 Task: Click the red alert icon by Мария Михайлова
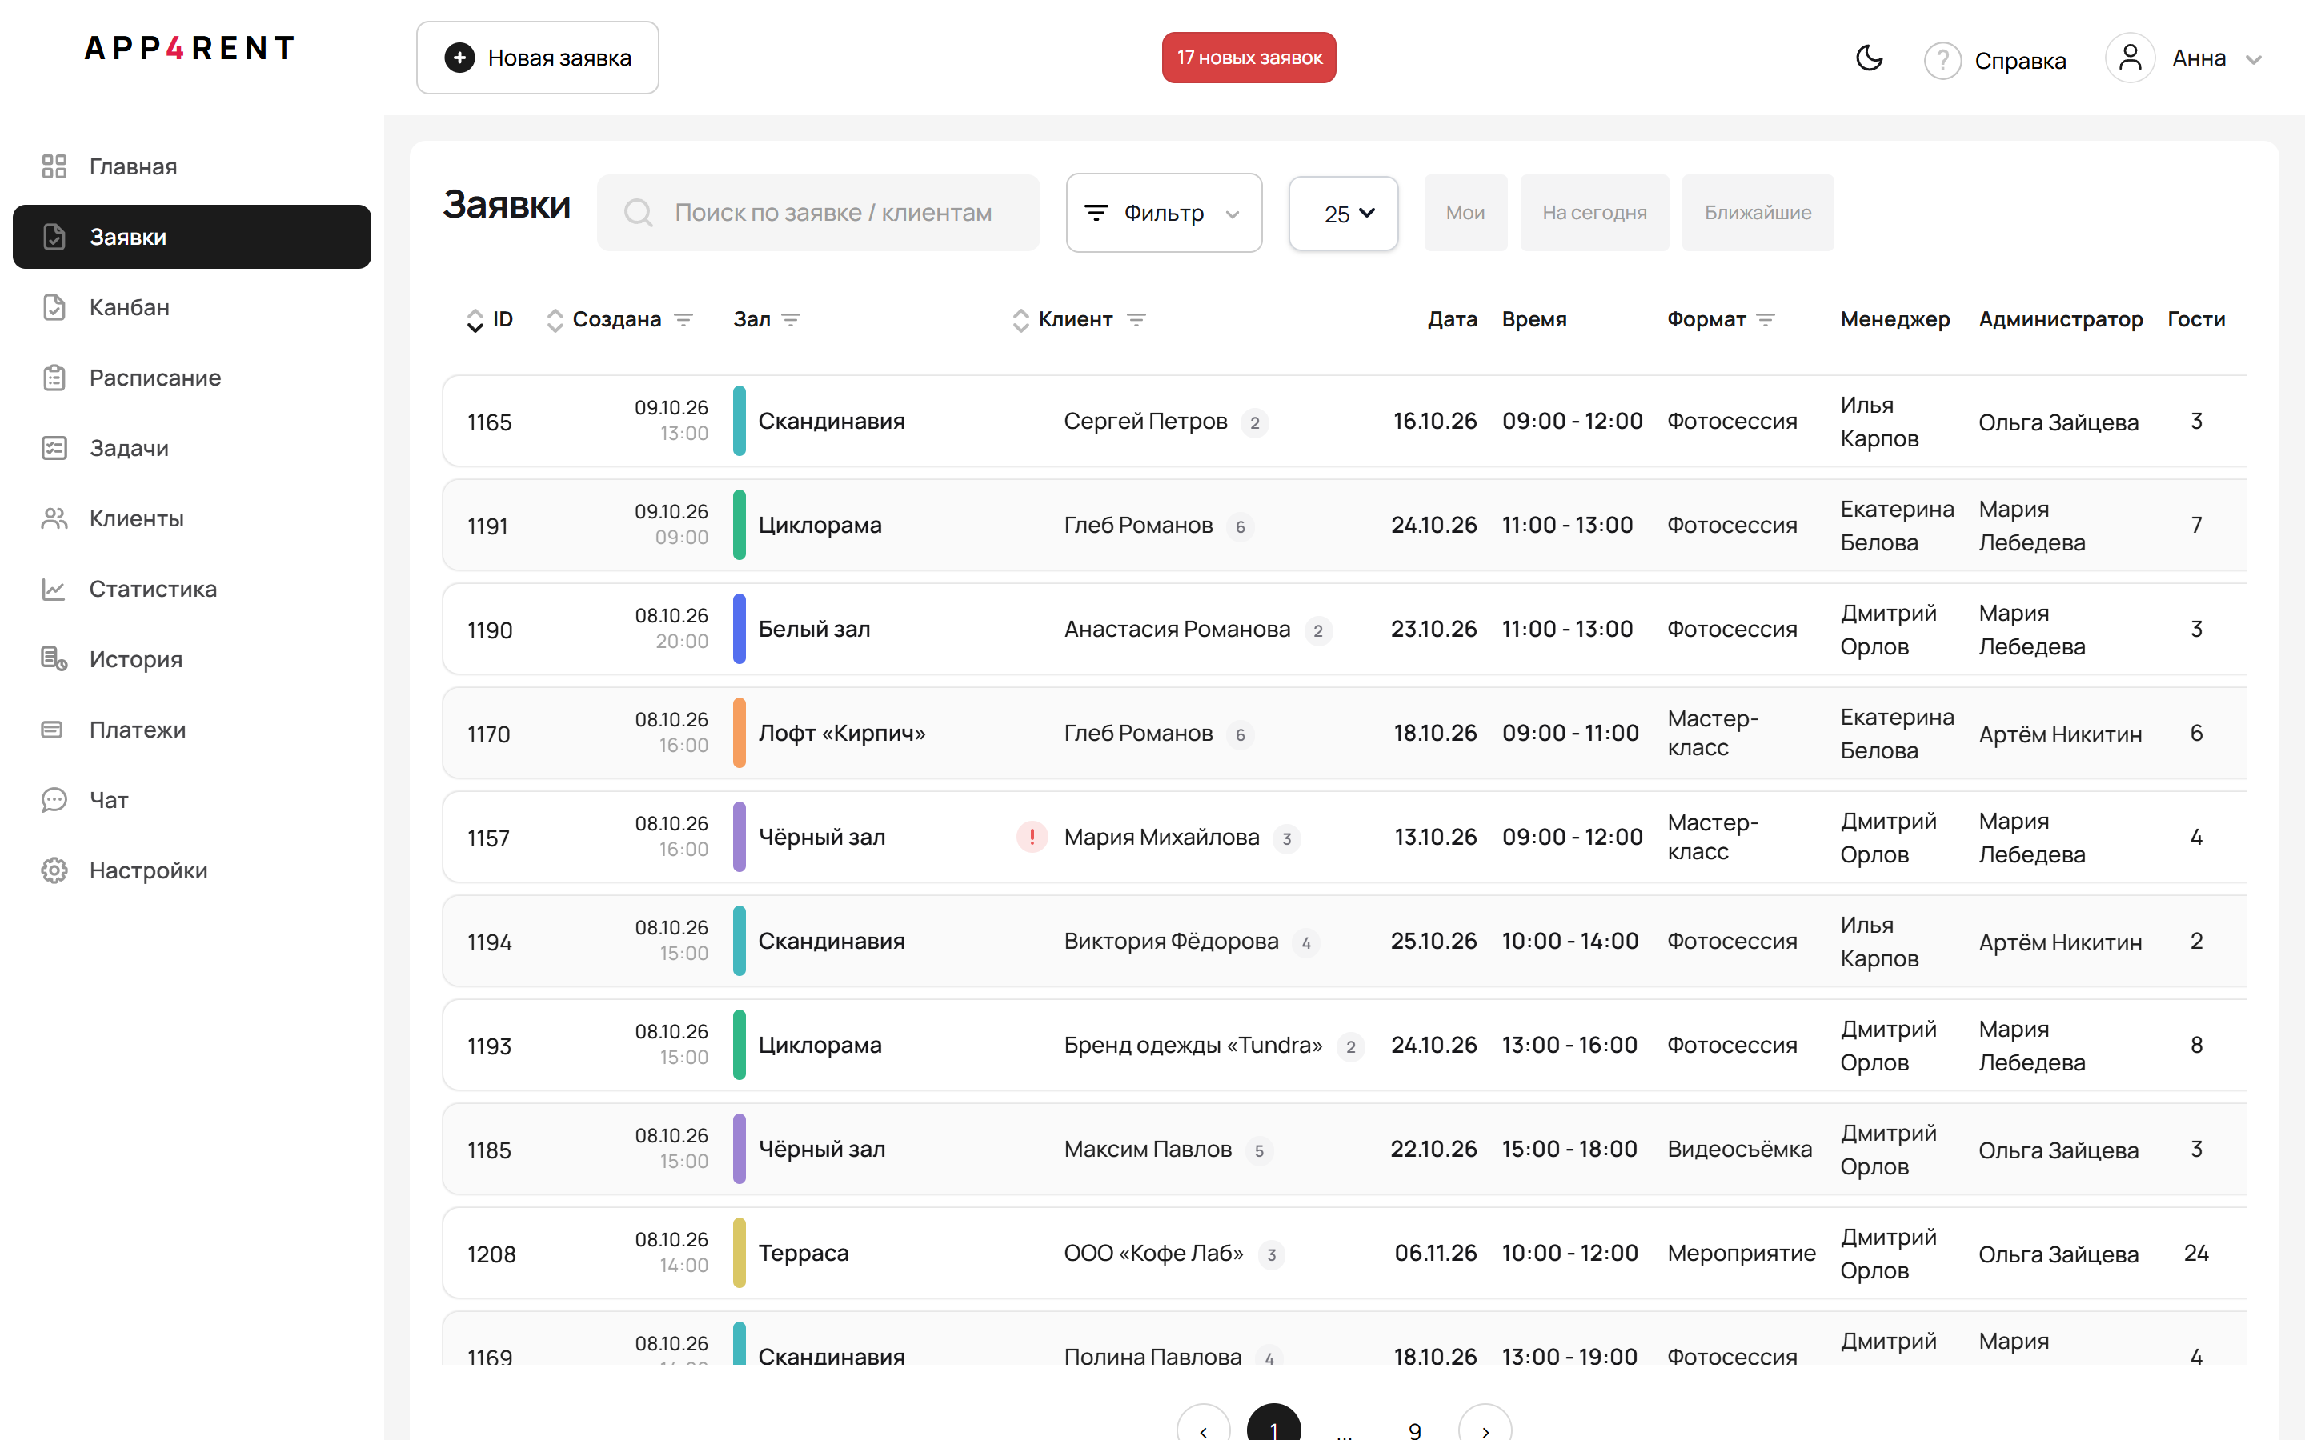click(x=1032, y=836)
